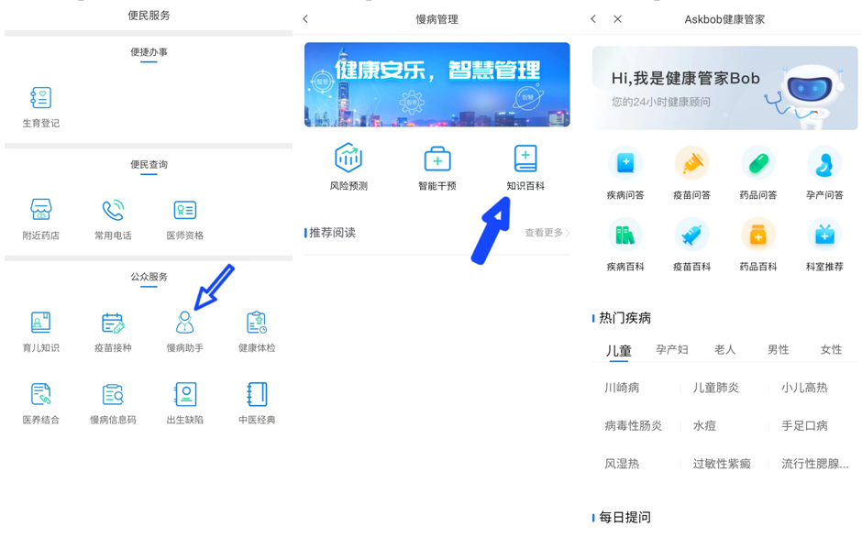
Task: Open the 风险预测 risk prediction icon
Action: [x=348, y=158]
